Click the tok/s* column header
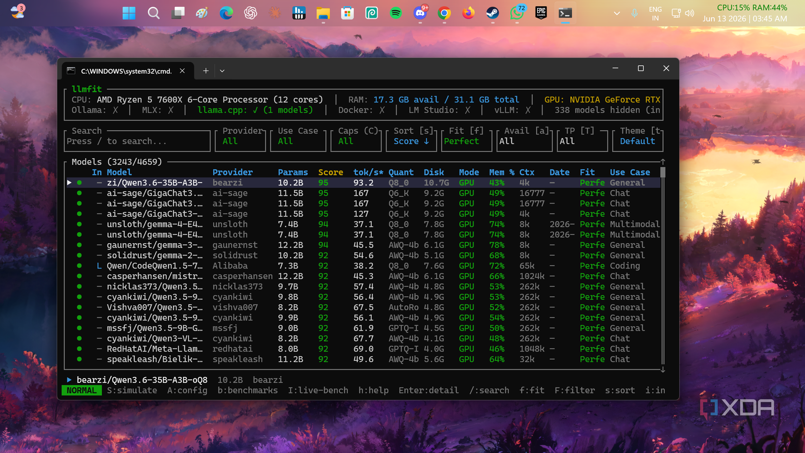 click(368, 172)
